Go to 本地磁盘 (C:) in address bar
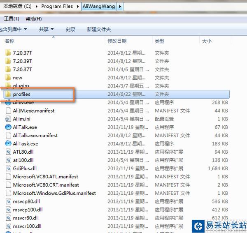The image size is (247, 233). [x=17, y=6]
